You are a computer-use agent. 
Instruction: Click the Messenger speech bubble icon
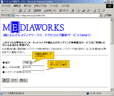[103, 10]
